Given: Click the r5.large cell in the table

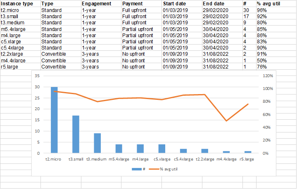Looking at the screenshot, I should (21, 67).
